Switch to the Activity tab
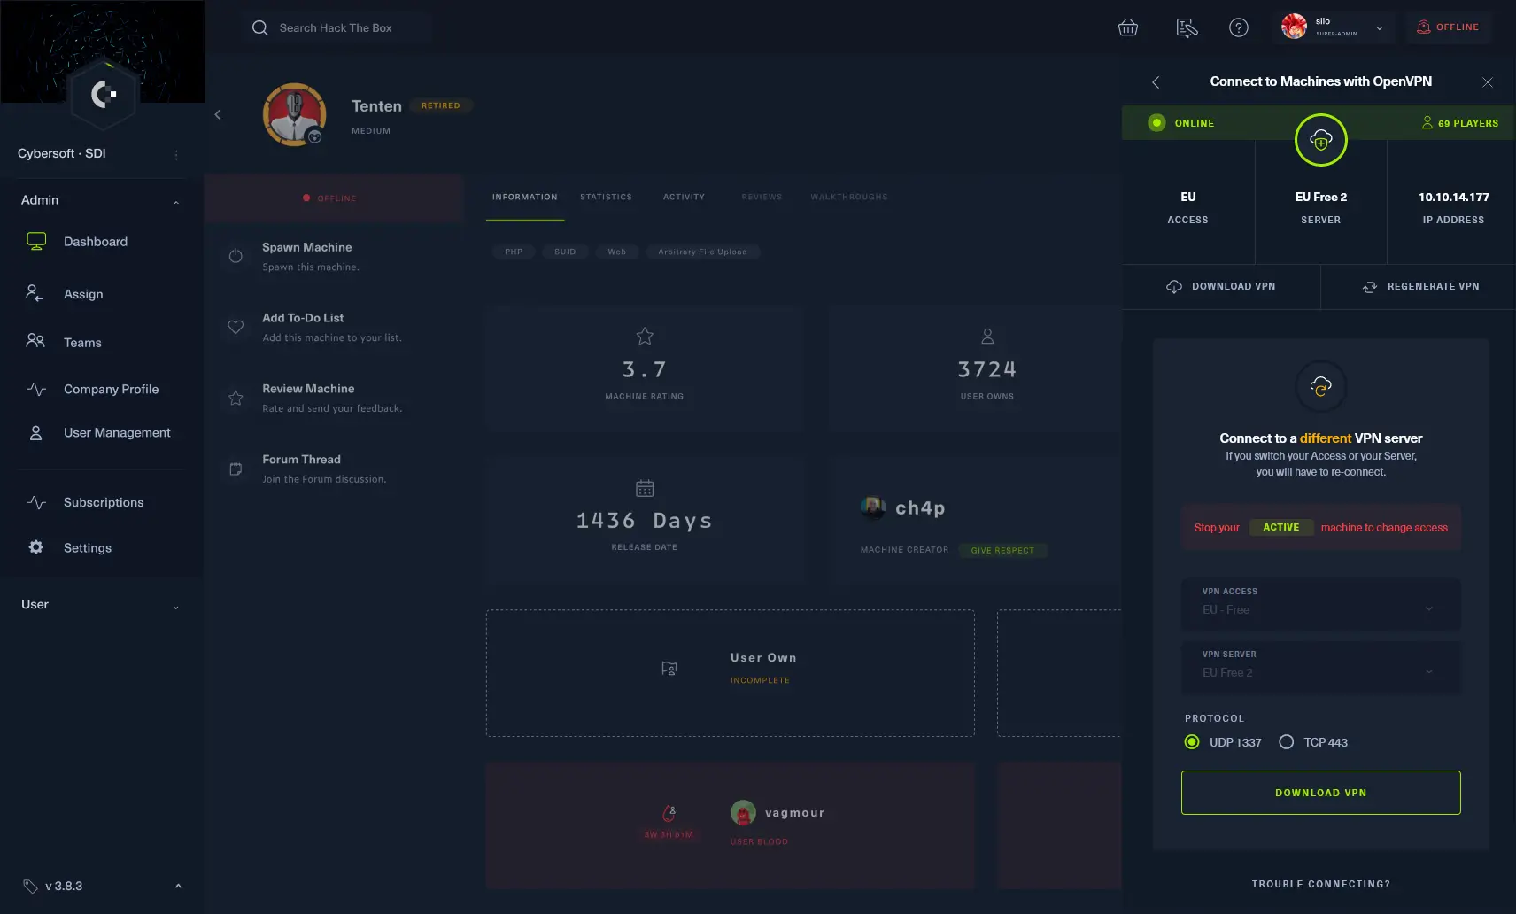Screen dimensions: 1516x914 [x=684, y=197]
